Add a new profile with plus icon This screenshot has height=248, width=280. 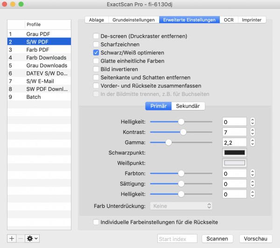point(12,239)
